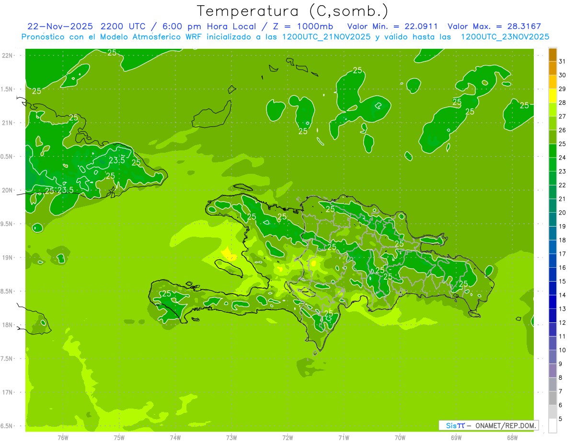Image resolution: width=575 pixels, height=444 pixels.
Task: Click the '1.5N' latitude axis label
Action: click(7, 90)
